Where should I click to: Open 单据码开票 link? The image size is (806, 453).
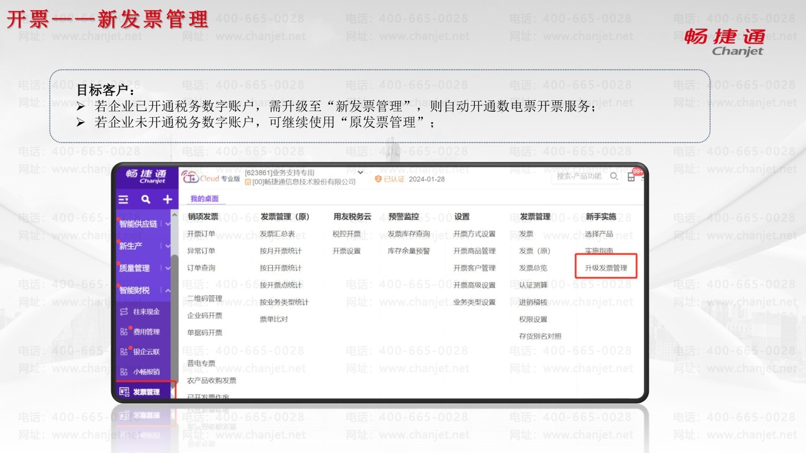tap(205, 332)
